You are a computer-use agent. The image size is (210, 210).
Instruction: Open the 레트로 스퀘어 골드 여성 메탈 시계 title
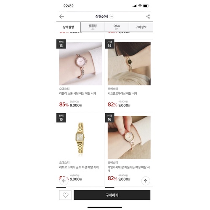click(79, 167)
